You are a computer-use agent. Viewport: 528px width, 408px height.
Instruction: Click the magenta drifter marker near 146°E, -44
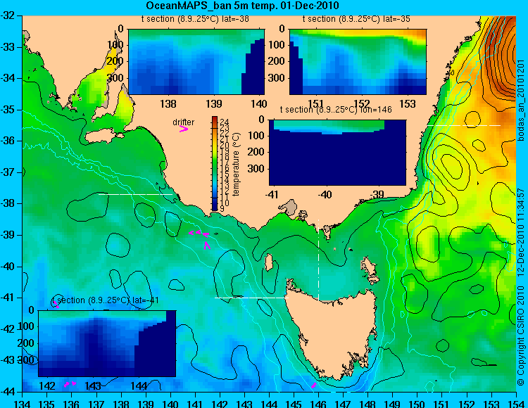(x=314, y=385)
